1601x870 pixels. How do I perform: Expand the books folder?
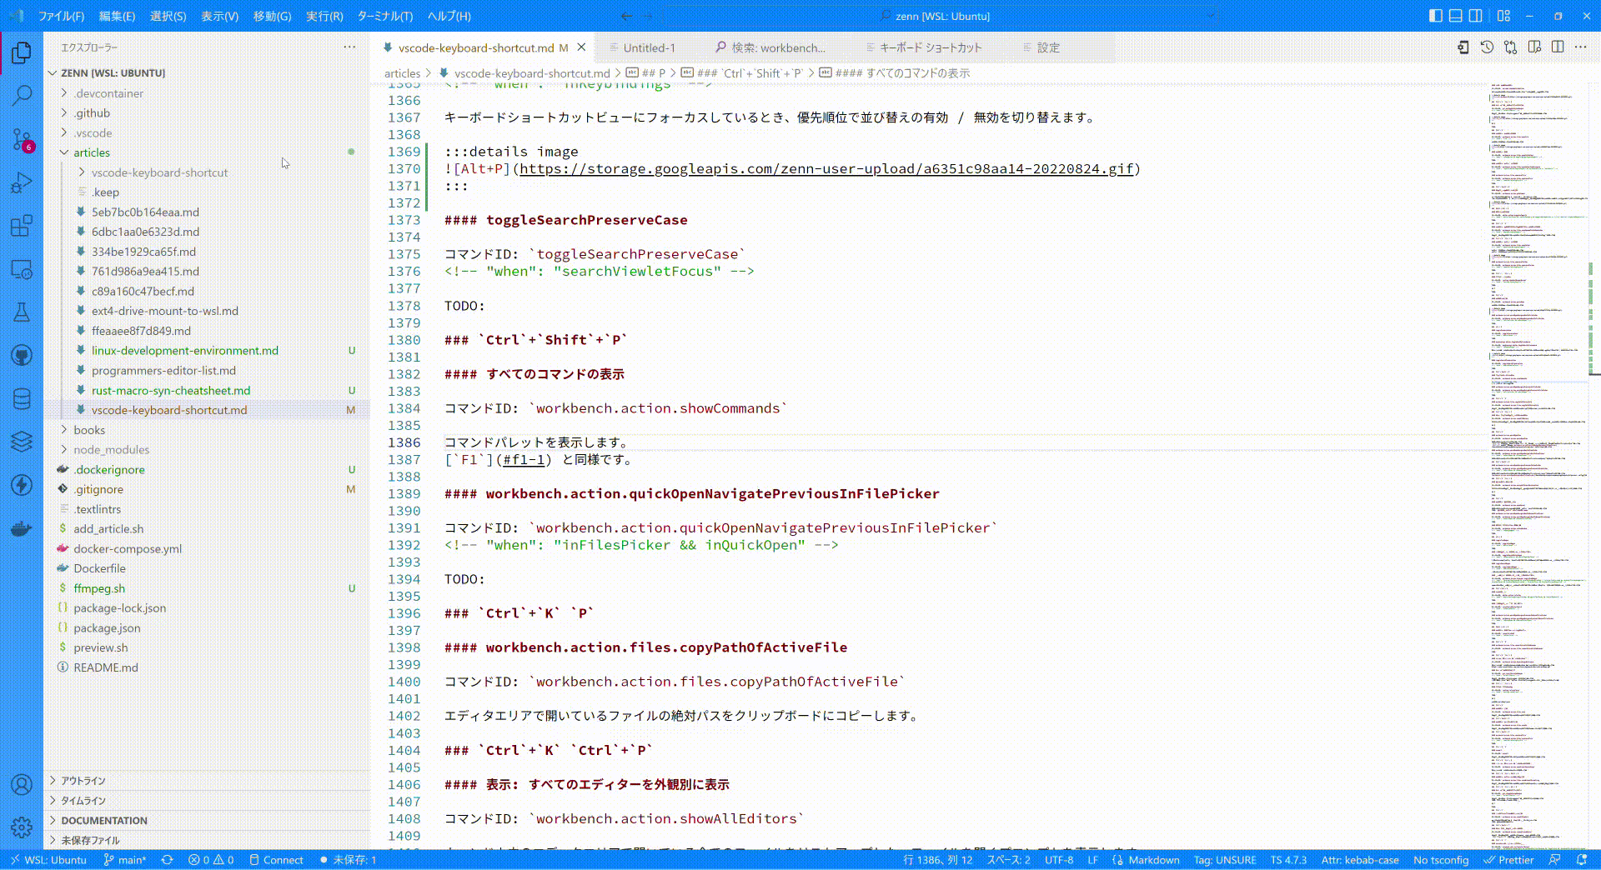coord(89,430)
